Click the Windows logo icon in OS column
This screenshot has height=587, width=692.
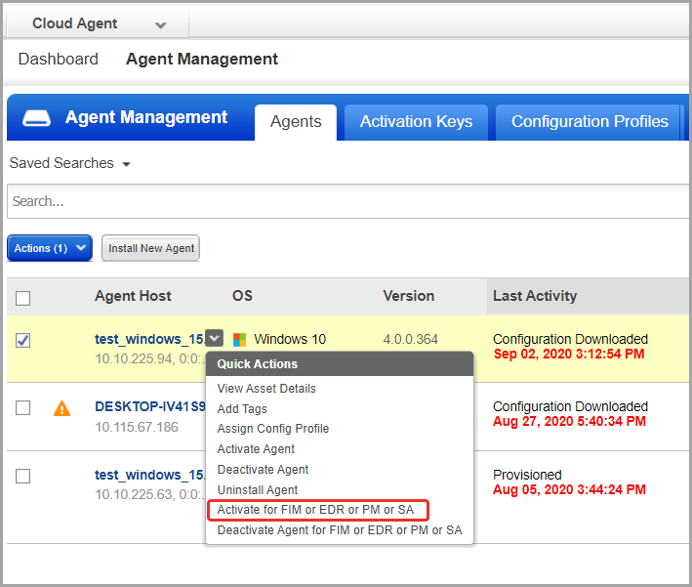point(240,340)
